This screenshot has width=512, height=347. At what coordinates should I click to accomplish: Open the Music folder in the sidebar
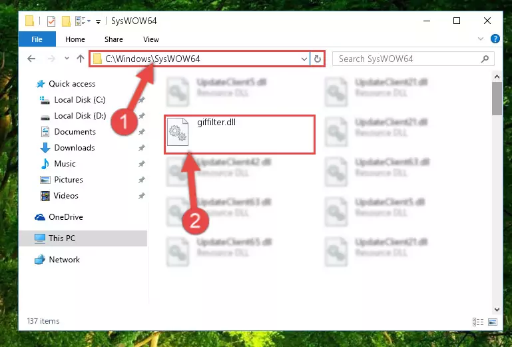click(x=65, y=164)
